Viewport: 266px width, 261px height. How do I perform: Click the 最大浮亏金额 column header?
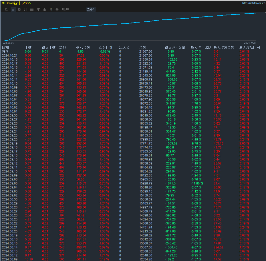point(175,48)
